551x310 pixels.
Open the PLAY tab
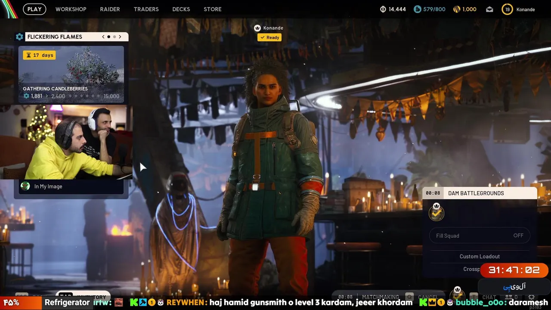click(x=34, y=9)
